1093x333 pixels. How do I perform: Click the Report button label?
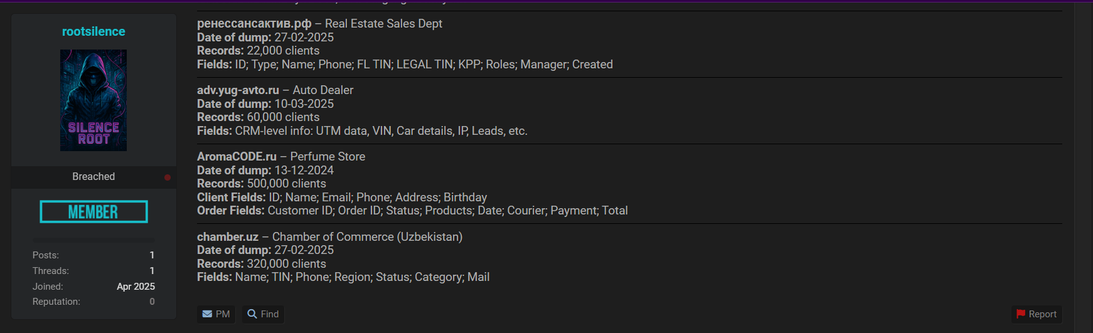(1042, 314)
